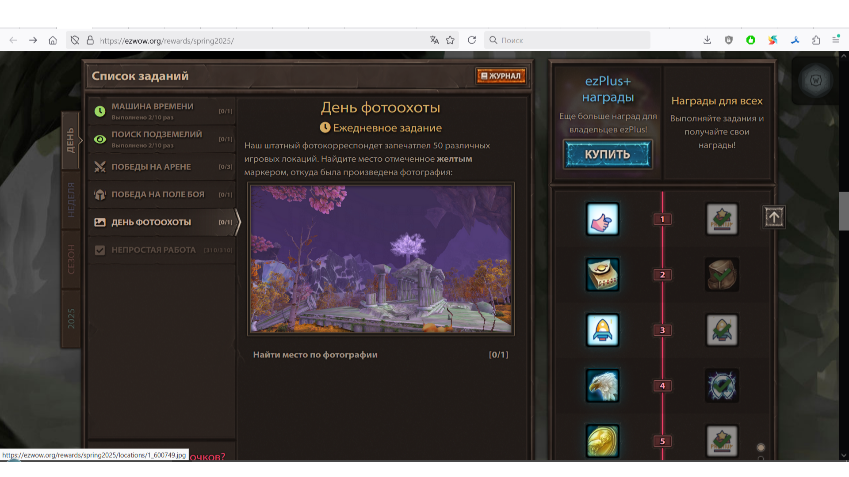Bookmark this page with the star
The height and width of the screenshot is (477, 849).
point(450,40)
